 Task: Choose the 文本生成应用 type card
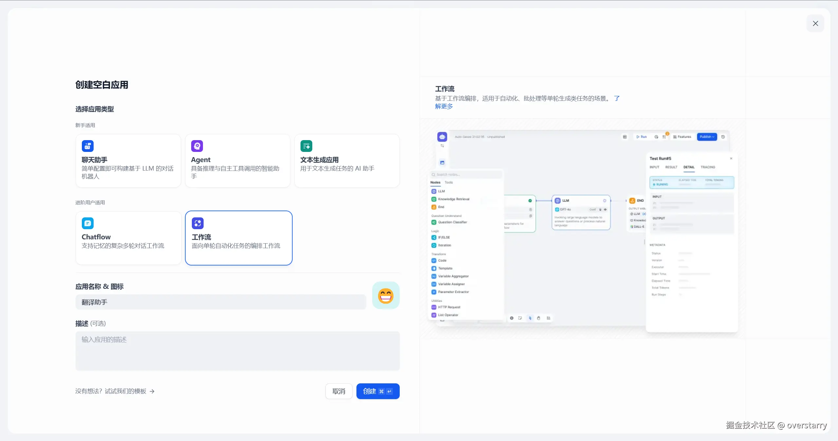(x=347, y=161)
